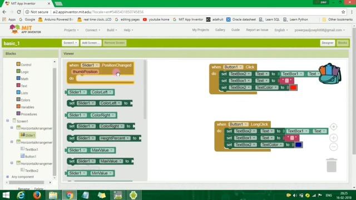Open the Control blocks drawer

click(x=24, y=64)
